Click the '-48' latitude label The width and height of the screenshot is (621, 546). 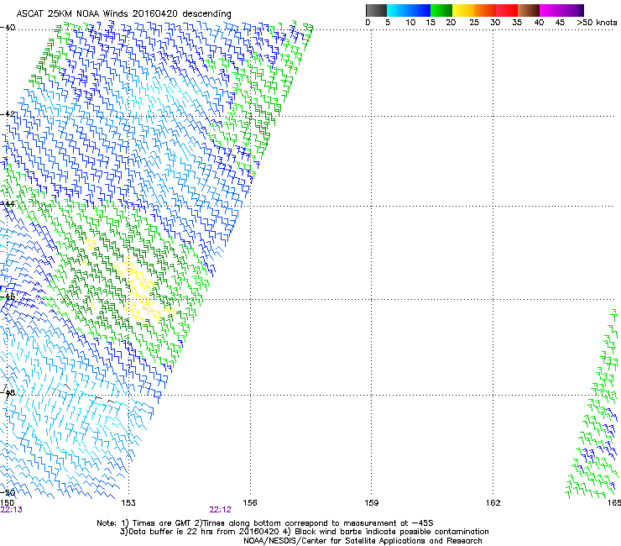pyautogui.click(x=8, y=392)
